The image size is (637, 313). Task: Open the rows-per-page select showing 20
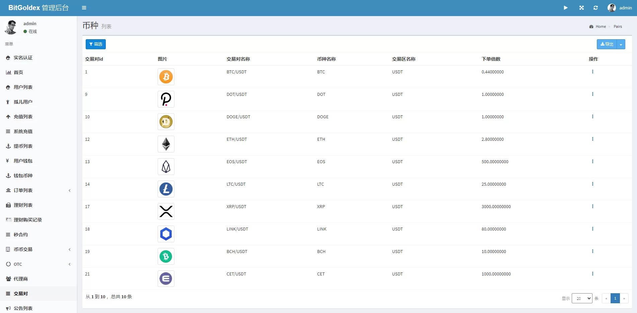pyautogui.click(x=582, y=298)
